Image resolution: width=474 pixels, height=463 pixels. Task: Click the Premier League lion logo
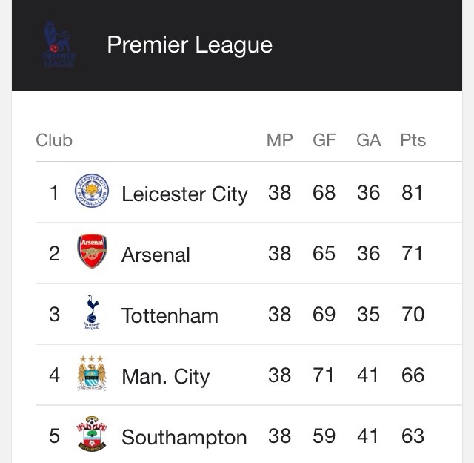(x=59, y=45)
